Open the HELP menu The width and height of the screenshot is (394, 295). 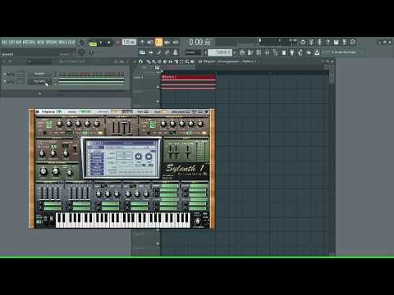coord(71,43)
